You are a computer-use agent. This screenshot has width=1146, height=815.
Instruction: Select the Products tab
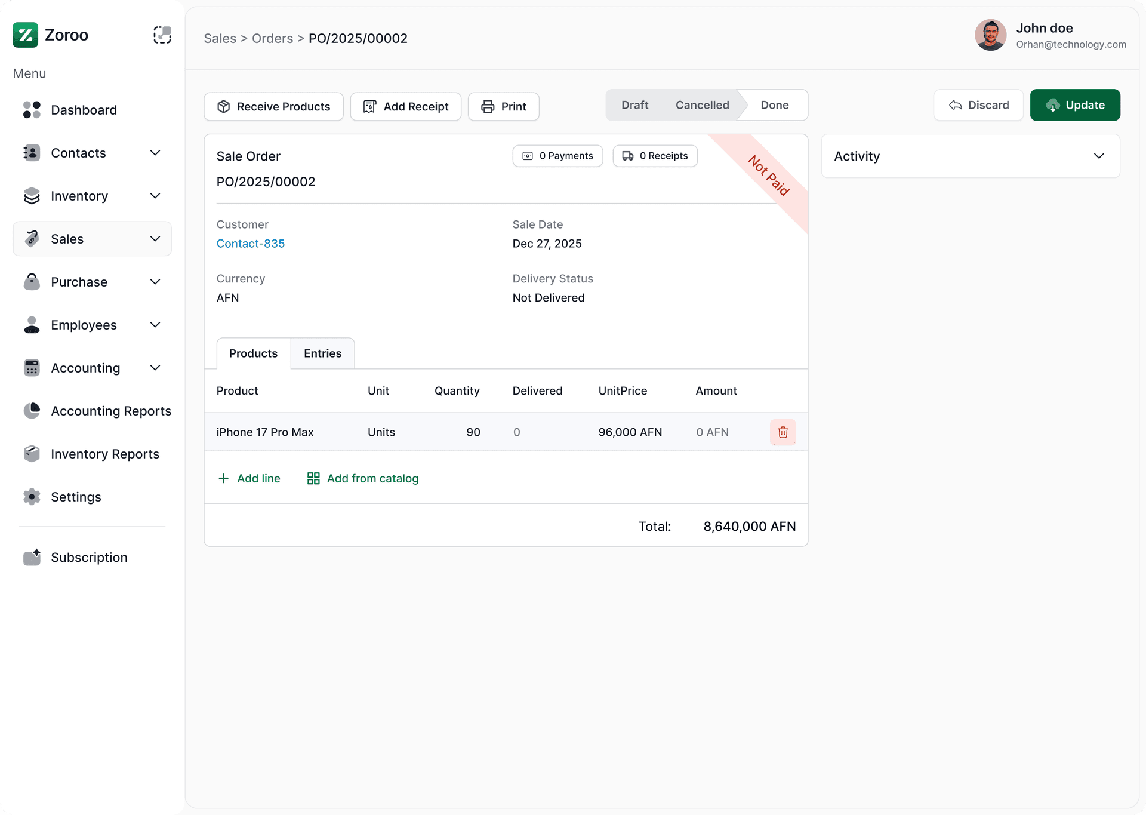pyautogui.click(x=253, y=353)
